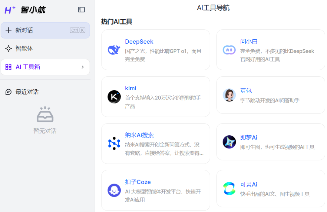This screenshot has width=327, height=212.
Task: Click the grid icon next to AI 工具箱
Action: click(x=8, y=67)
